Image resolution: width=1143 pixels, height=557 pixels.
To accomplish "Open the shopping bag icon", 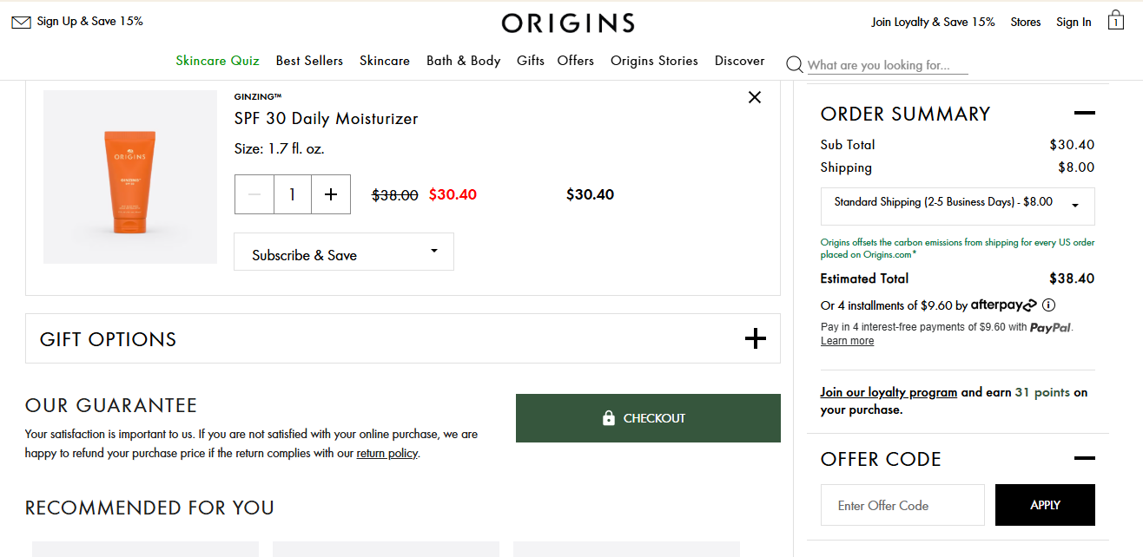I will [1115, 19].
